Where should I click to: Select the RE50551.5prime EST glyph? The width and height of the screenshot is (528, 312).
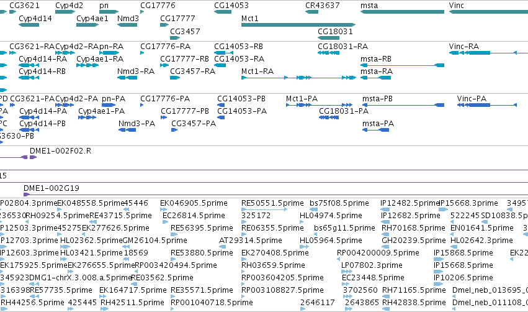click(264, 209)
